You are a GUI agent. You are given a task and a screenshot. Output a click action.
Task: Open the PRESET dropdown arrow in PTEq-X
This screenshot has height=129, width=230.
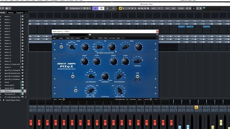tap(94, 38)
